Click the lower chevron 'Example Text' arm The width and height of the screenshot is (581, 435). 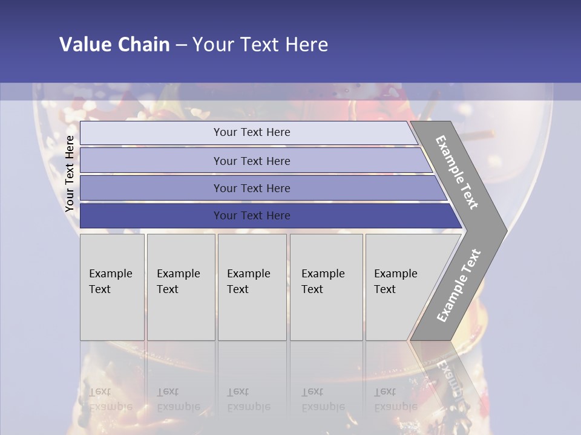coord(458,285)
